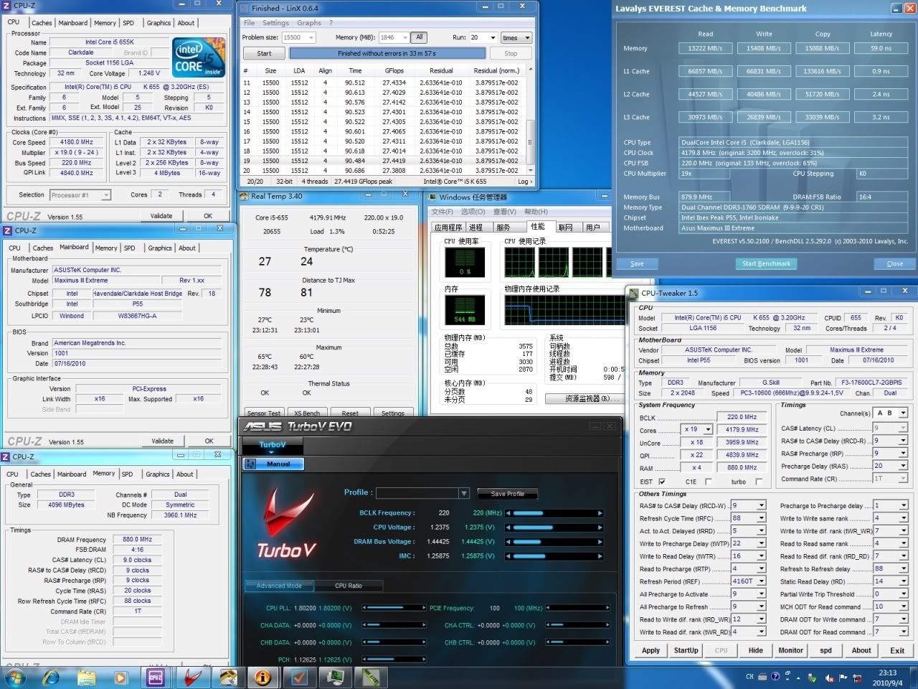This screenshot has height=689, width=918.
Task: Click the TurboV EVO taskbar icon
Action: coord(191,677)
